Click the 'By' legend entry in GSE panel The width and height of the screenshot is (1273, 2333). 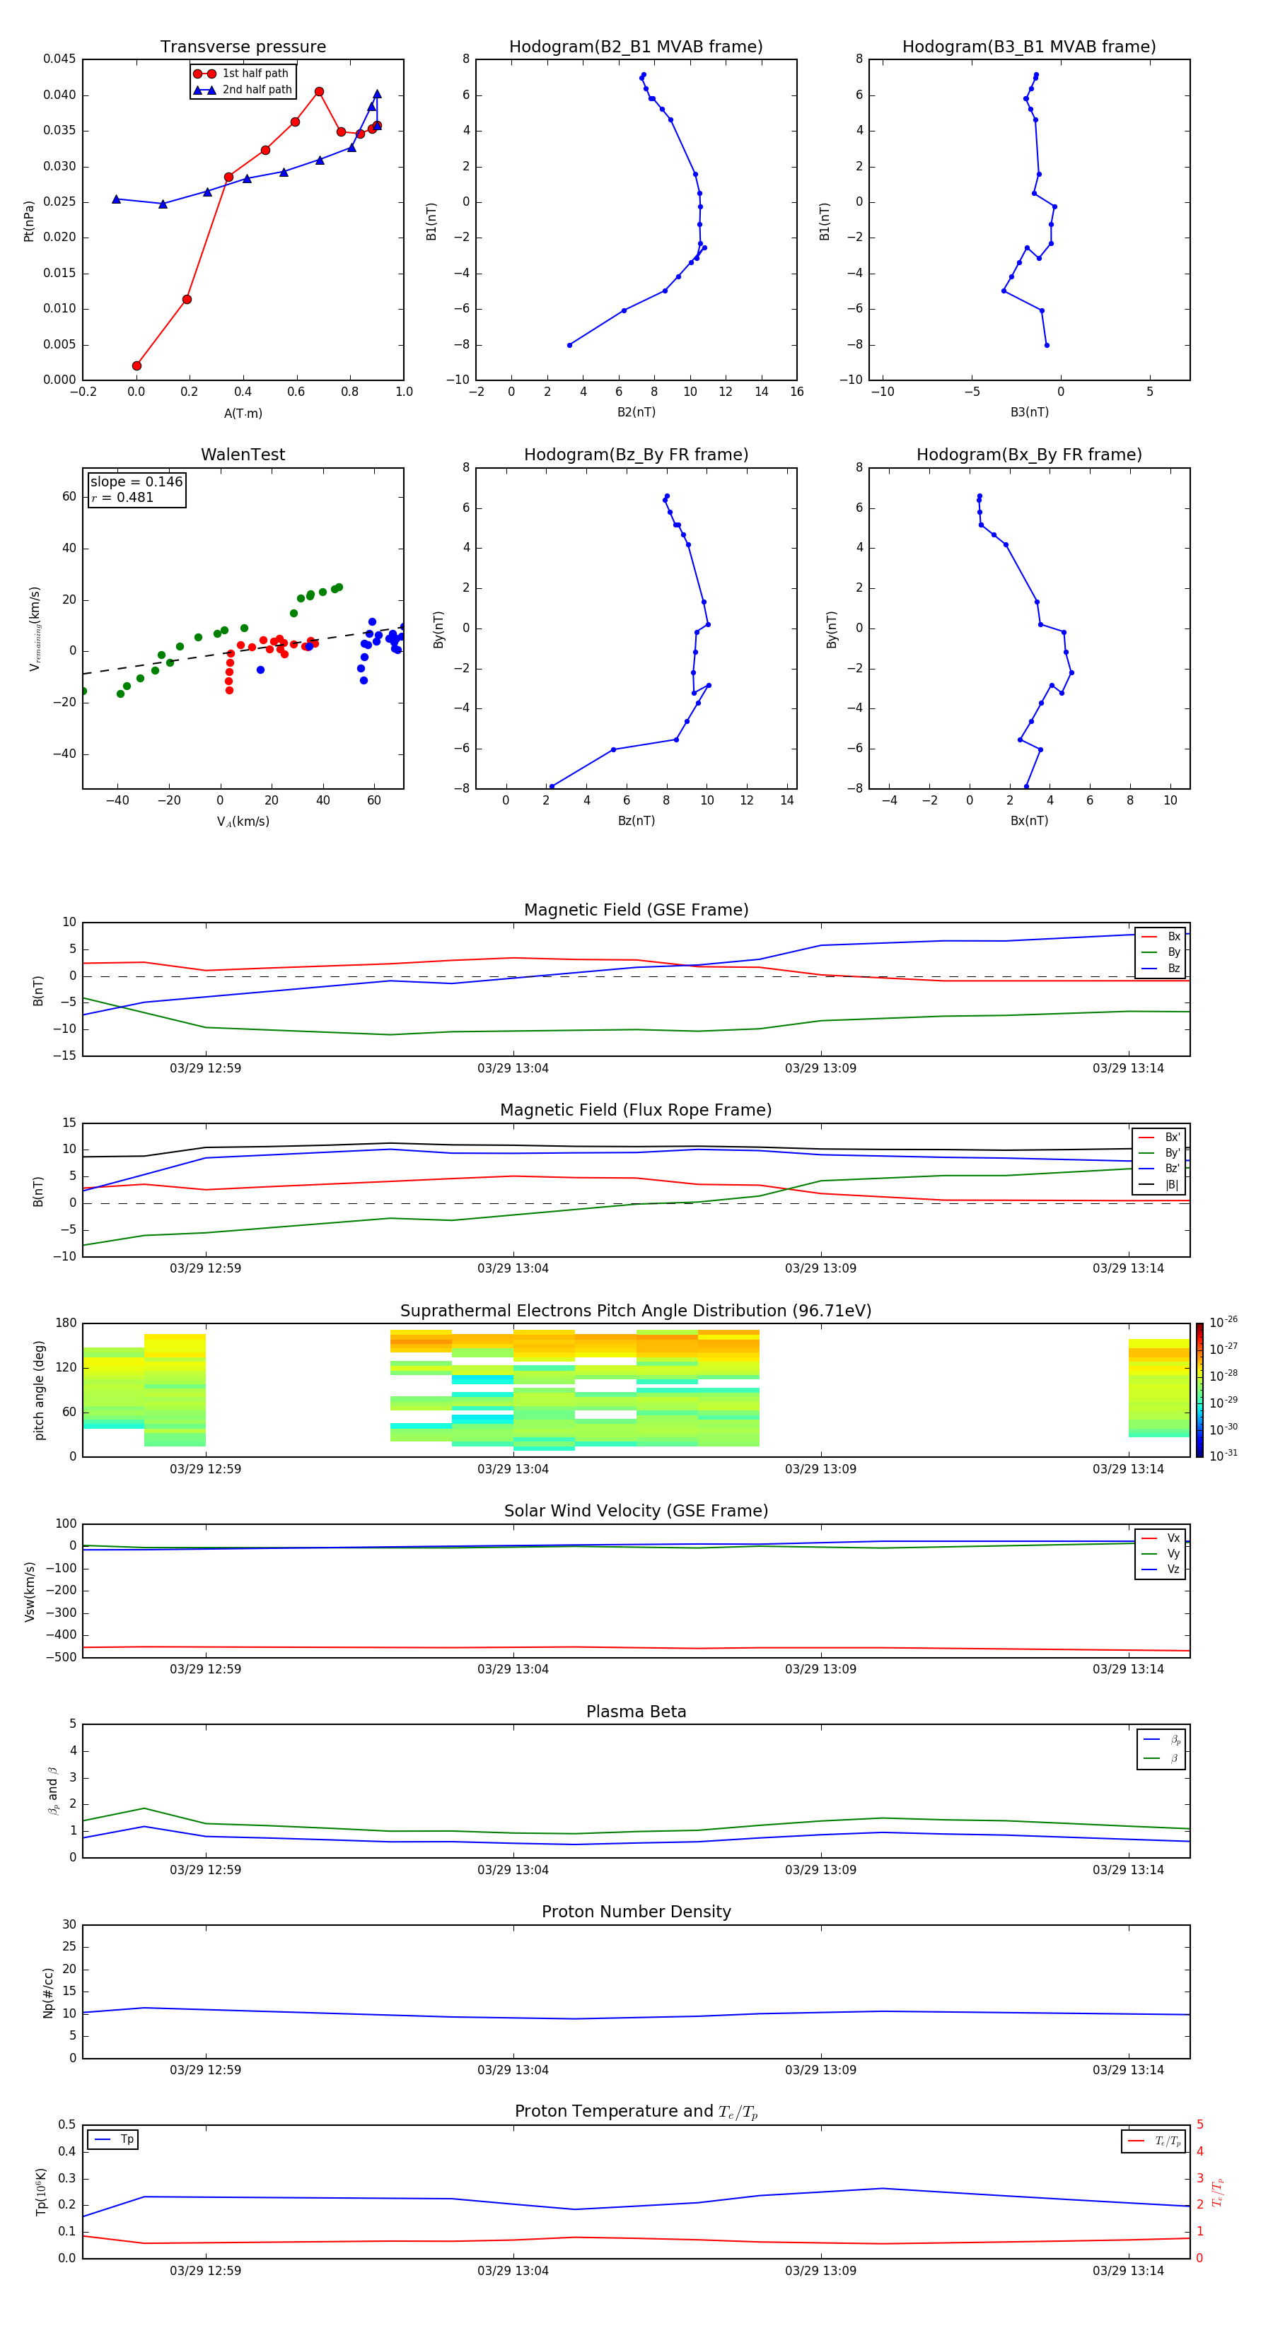pyautogui.click(x=1161, y=952)
